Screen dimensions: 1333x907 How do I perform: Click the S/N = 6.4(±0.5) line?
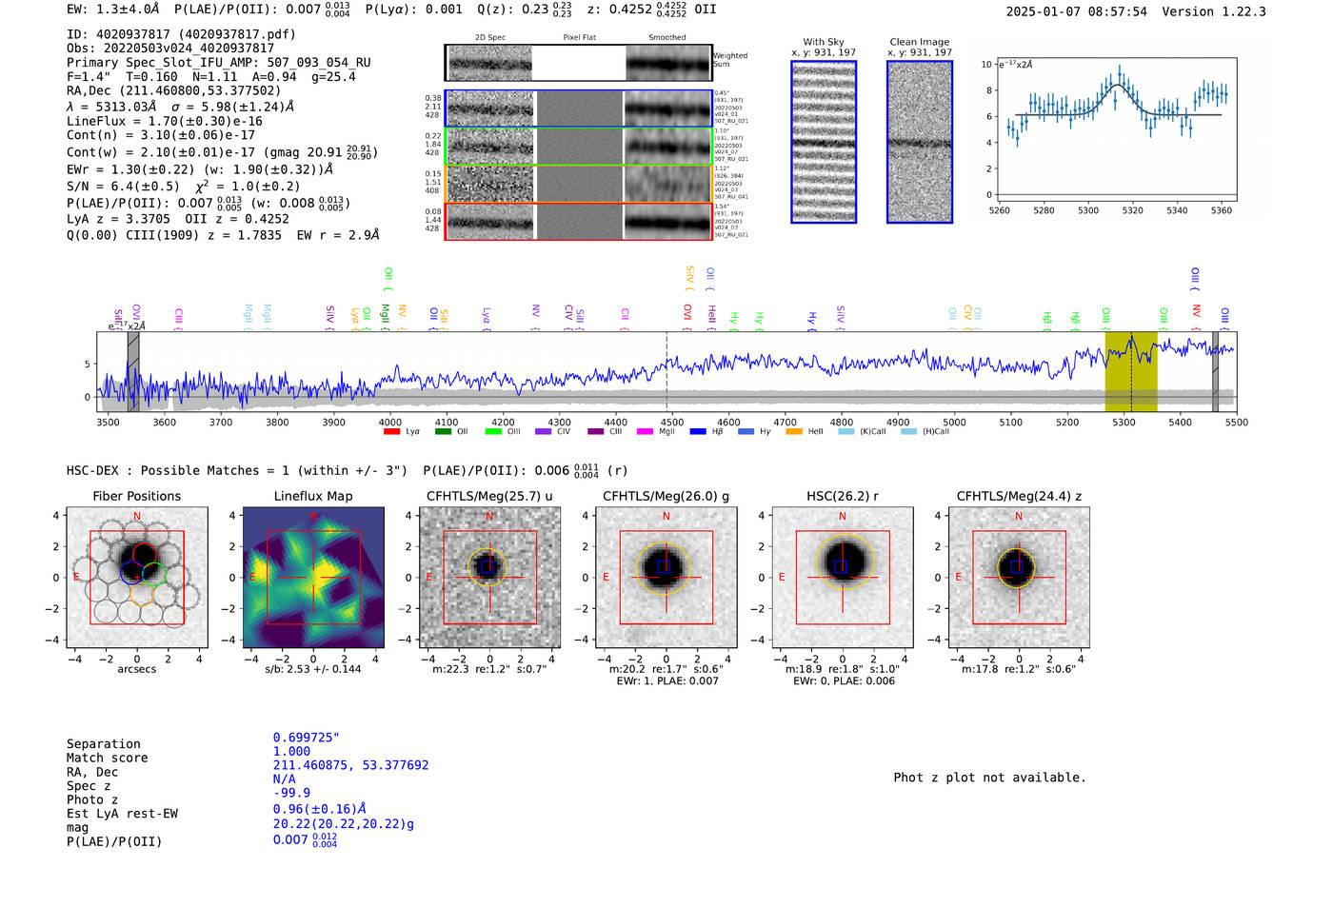click(x=183, y=187)
